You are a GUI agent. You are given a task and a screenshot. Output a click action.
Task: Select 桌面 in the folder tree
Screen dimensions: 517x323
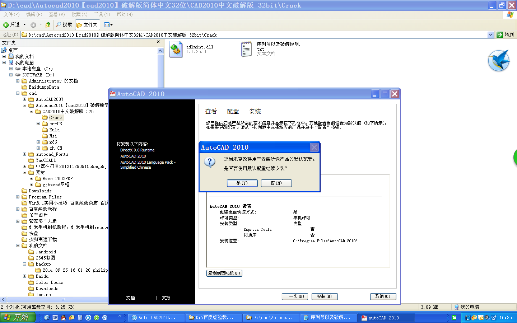click(x=13, y=50)
